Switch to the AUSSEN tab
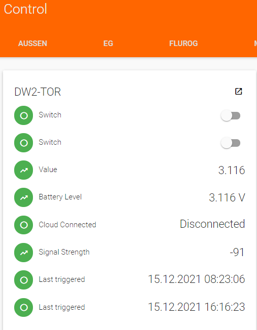 pos(32,44)
